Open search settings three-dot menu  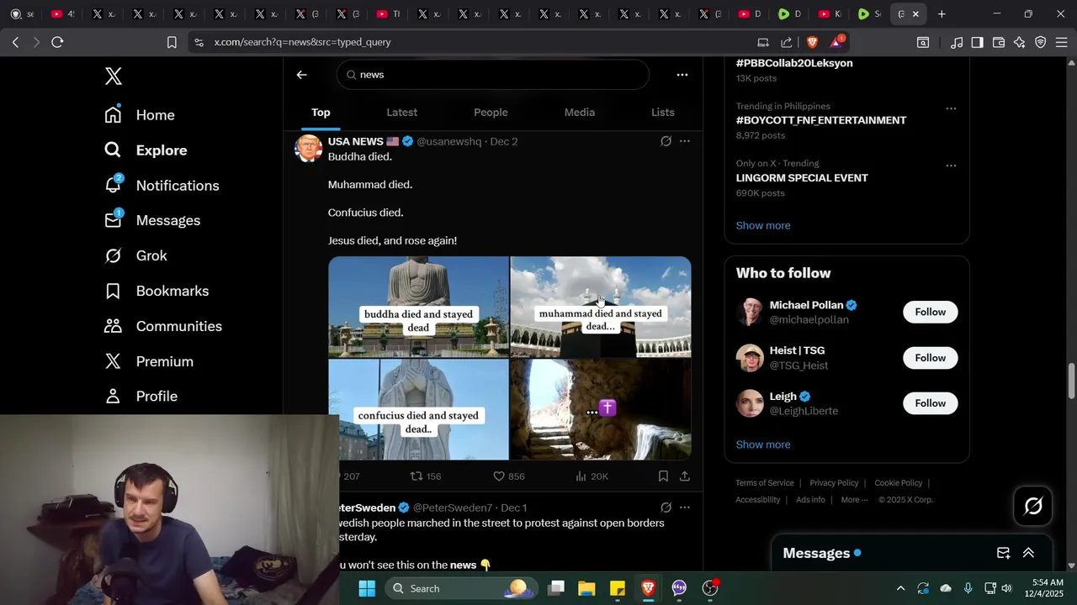[682, 75]
